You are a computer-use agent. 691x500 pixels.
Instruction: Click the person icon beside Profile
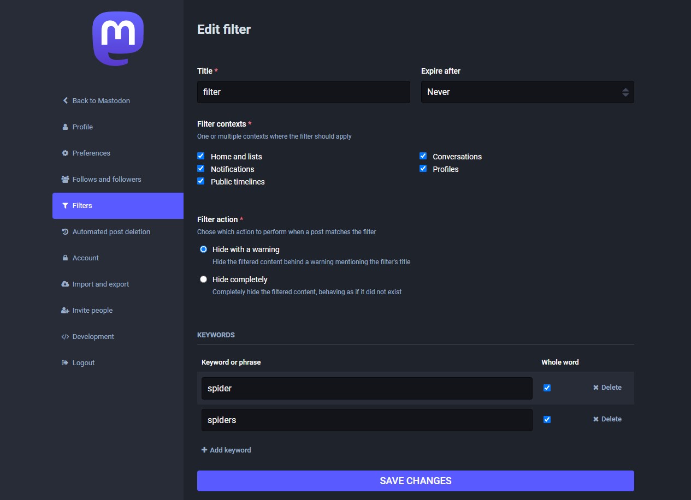point(66,127)
